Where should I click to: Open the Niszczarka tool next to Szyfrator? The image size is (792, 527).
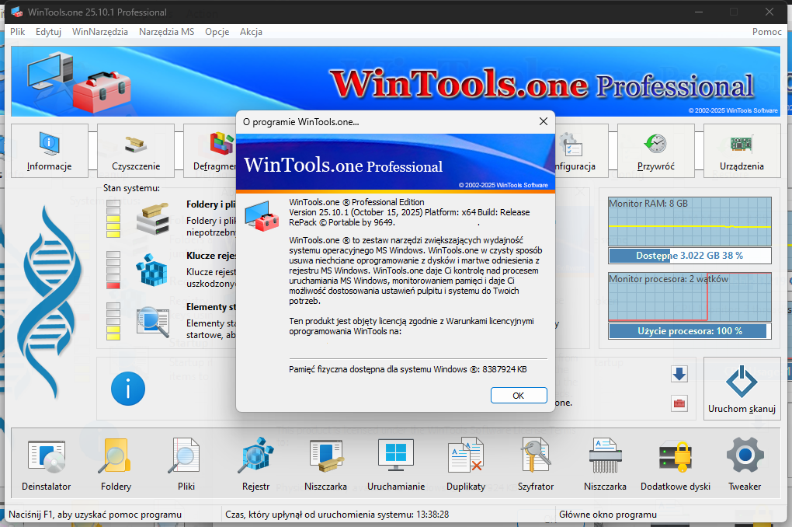605,464
